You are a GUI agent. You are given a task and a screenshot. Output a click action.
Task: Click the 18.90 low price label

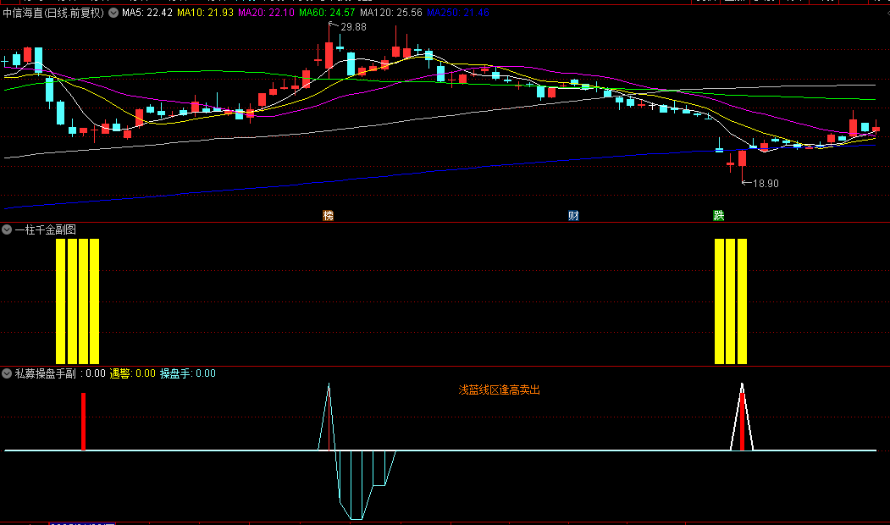click(765, 184)
